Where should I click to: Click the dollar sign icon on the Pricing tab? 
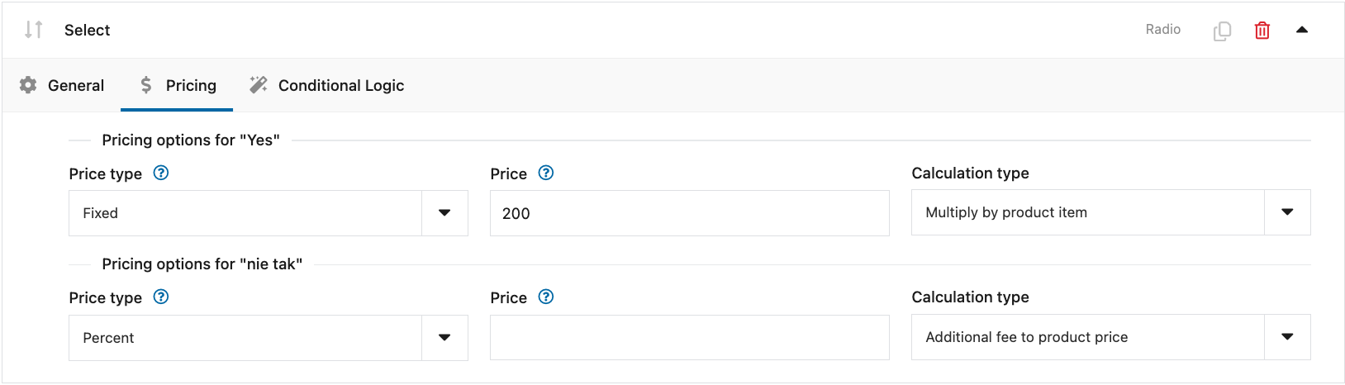point(146,85)
